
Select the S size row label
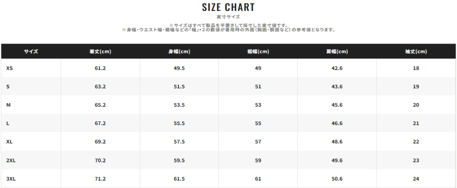click(x=7, y=87)
